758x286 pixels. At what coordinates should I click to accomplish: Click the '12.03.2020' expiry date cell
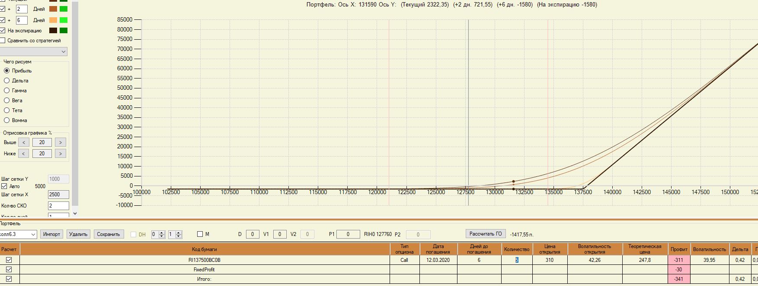pos(438,260)
